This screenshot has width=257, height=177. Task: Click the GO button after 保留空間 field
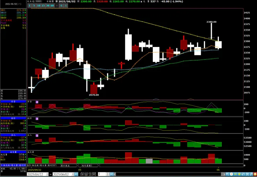tap(111, 174)
